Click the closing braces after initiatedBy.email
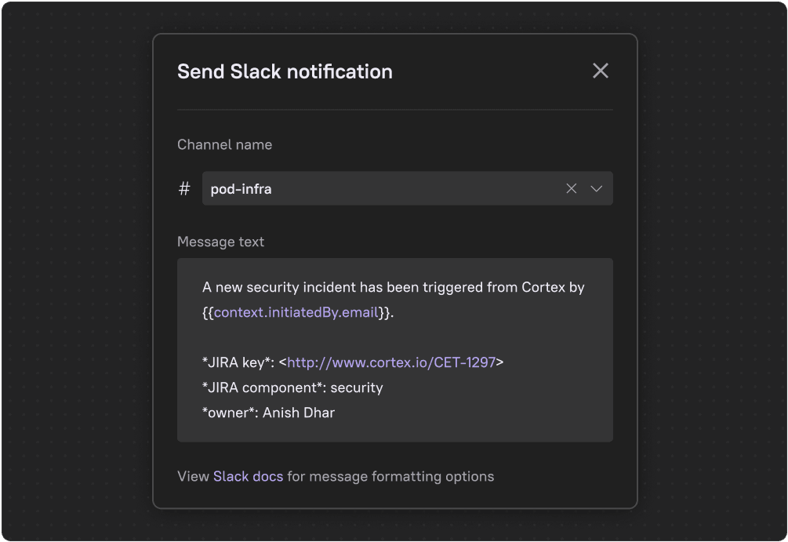The height and width of the screenshot is (542, 788). (x=384, y=312)
